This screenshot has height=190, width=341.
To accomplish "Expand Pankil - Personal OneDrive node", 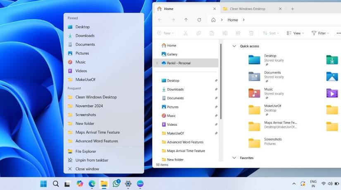I will (157, 63).
